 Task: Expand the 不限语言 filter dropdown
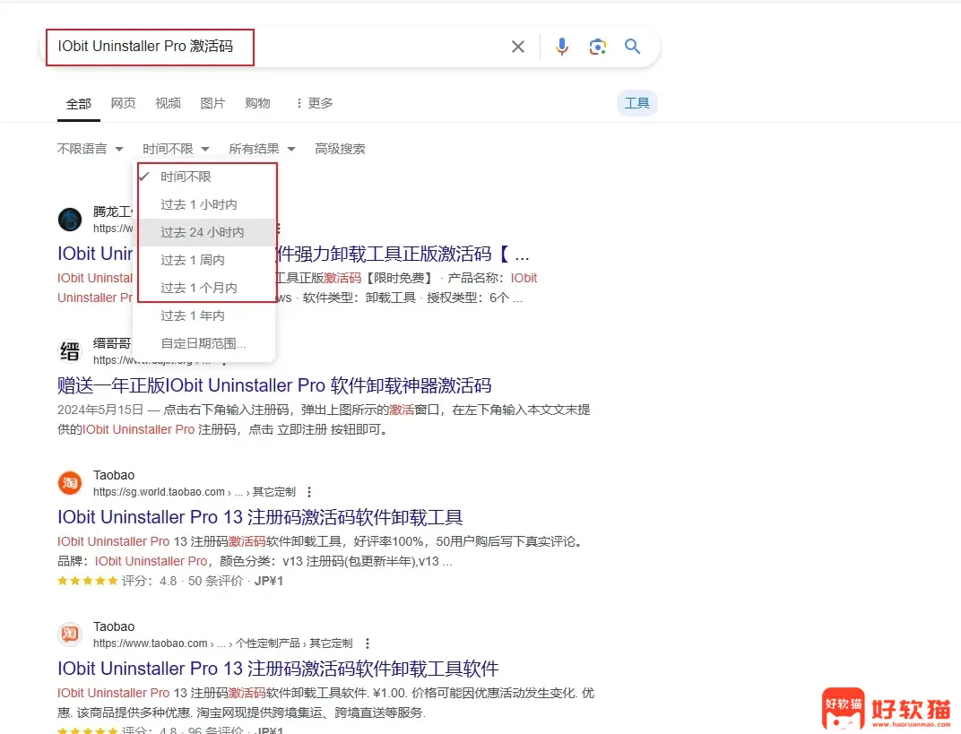click(x=90, y=149)
